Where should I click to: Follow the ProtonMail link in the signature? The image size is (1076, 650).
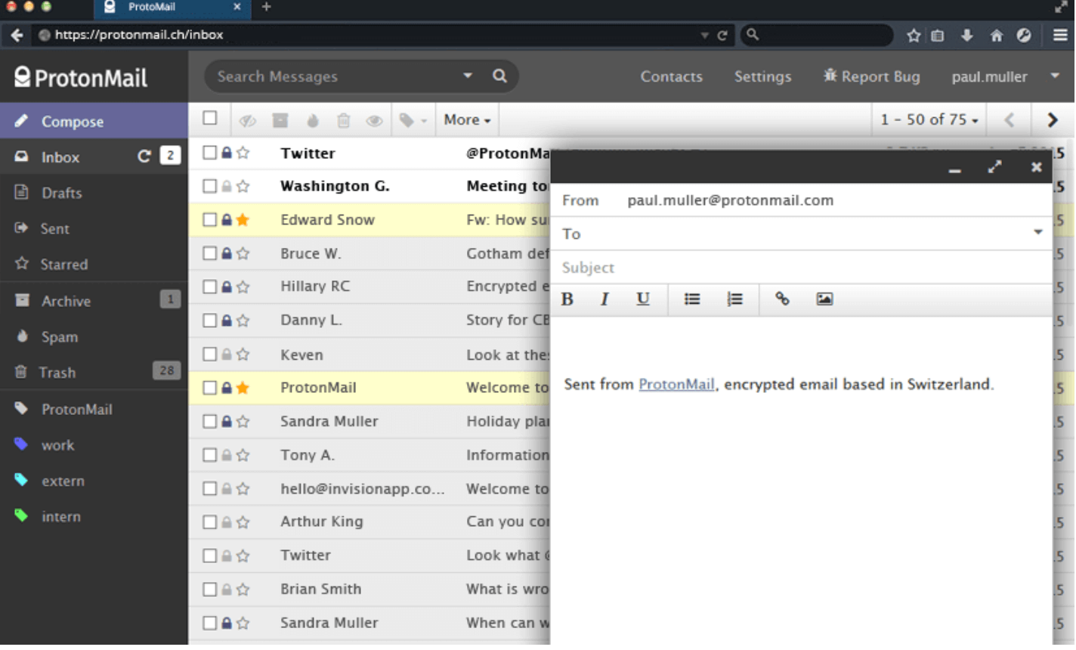676,384
